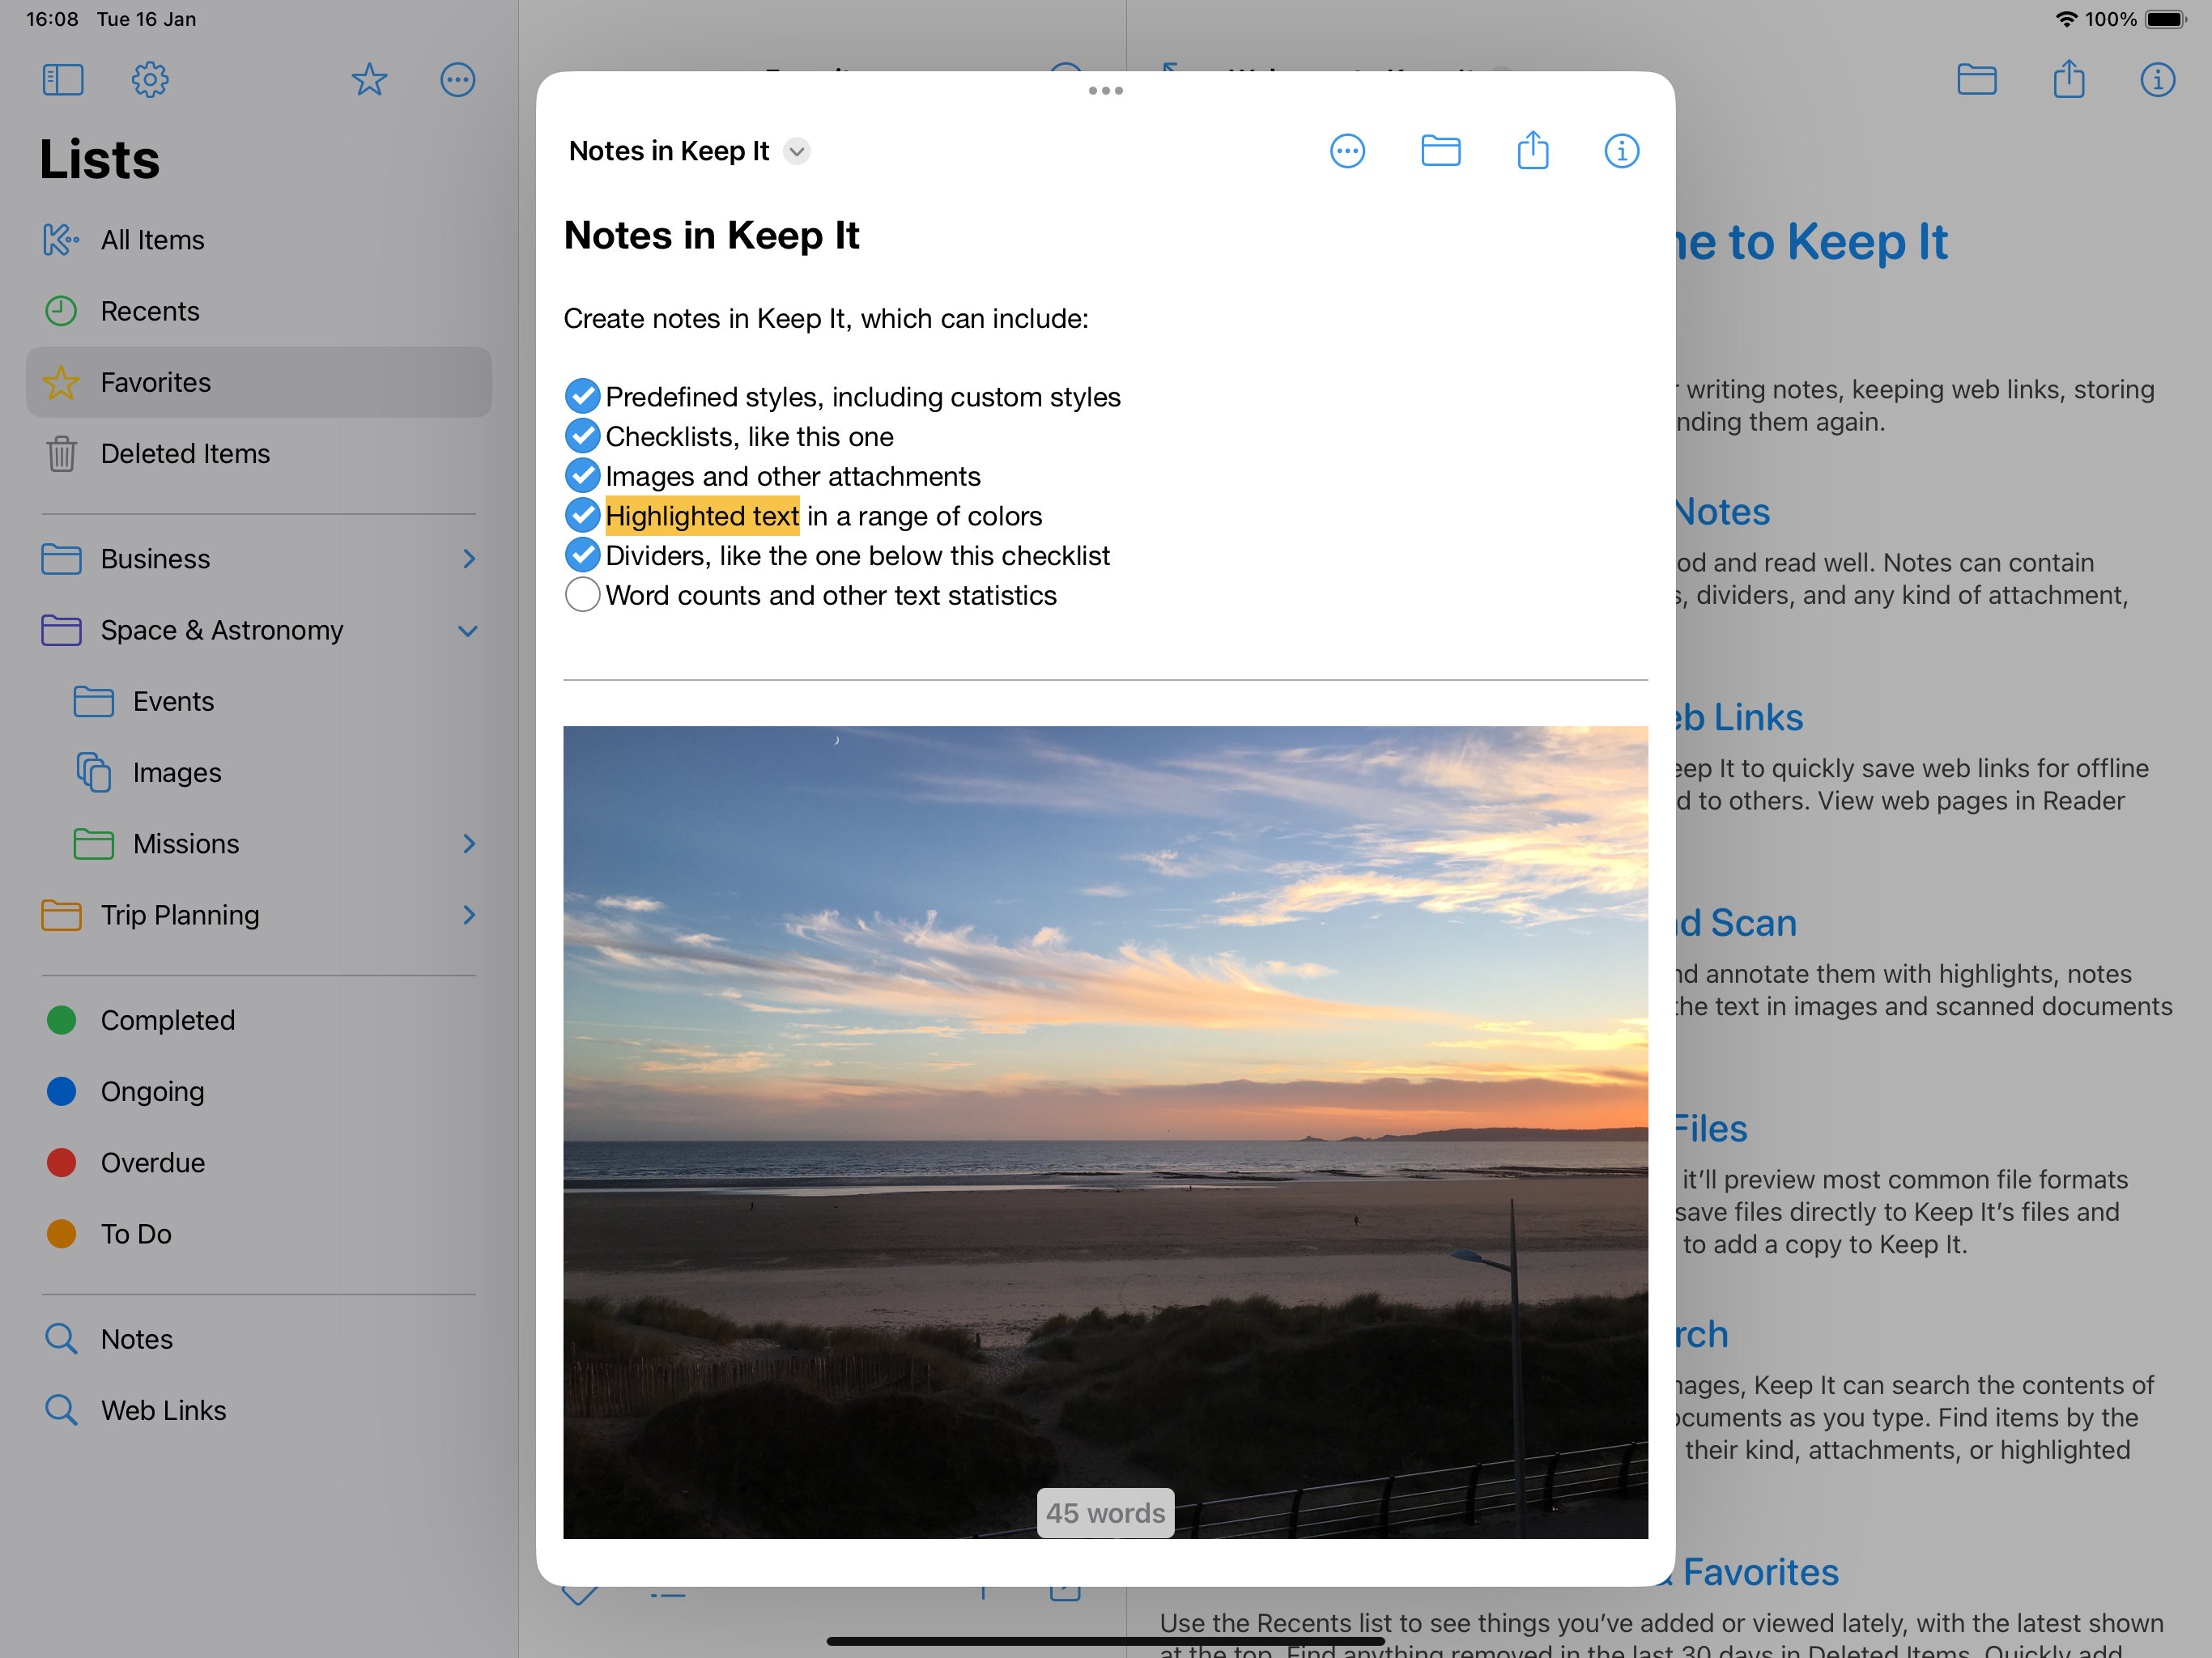Expand the Business folder chevron
Screen dimensions: 2212x1658
click(469, 558)
